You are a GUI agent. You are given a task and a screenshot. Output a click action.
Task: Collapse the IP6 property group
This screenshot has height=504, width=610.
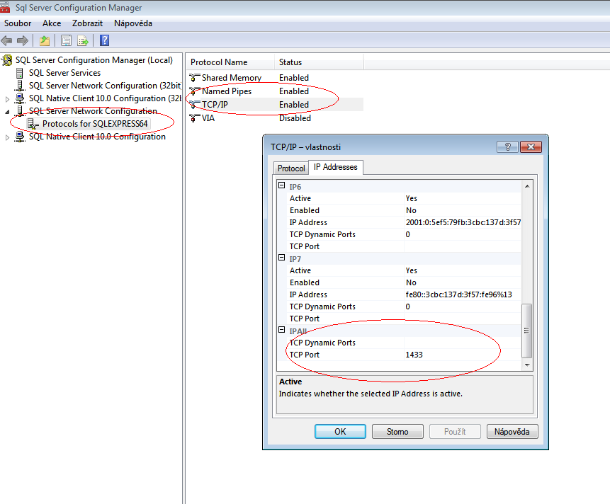coord(282,185)
